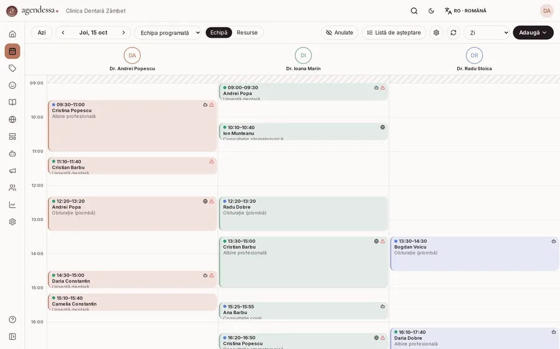
Task: Toggle dark mode with the moon icon
Action: (x=431, y=11)
